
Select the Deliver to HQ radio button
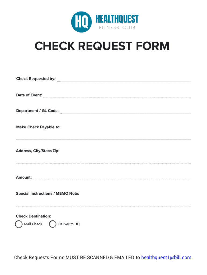click(53, 224)
